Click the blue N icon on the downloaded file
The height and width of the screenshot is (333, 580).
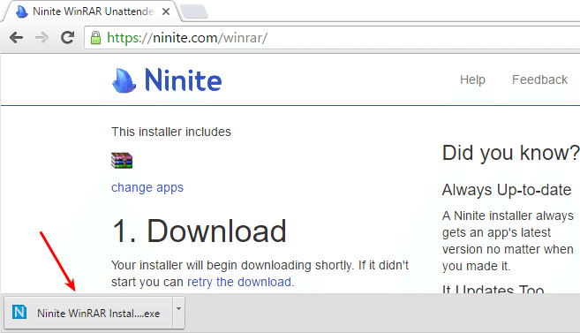(19, 312)
